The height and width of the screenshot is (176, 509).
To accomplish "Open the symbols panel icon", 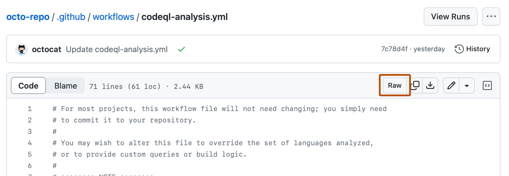I will [x=487, y=85].
